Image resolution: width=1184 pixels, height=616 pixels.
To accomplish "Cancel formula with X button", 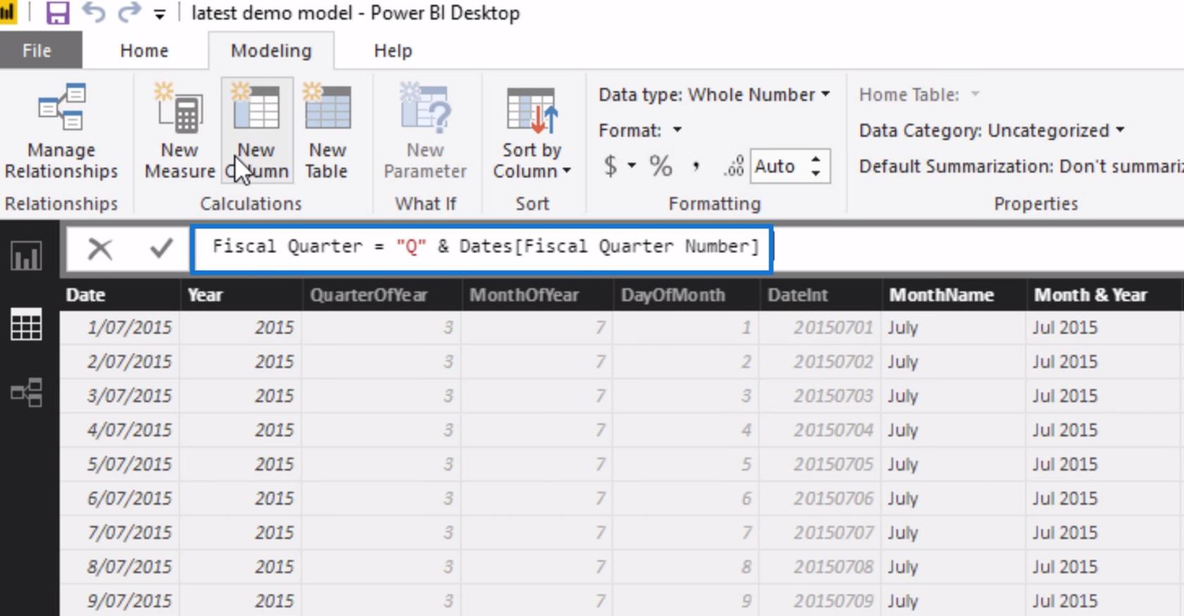I will [100, 248].
